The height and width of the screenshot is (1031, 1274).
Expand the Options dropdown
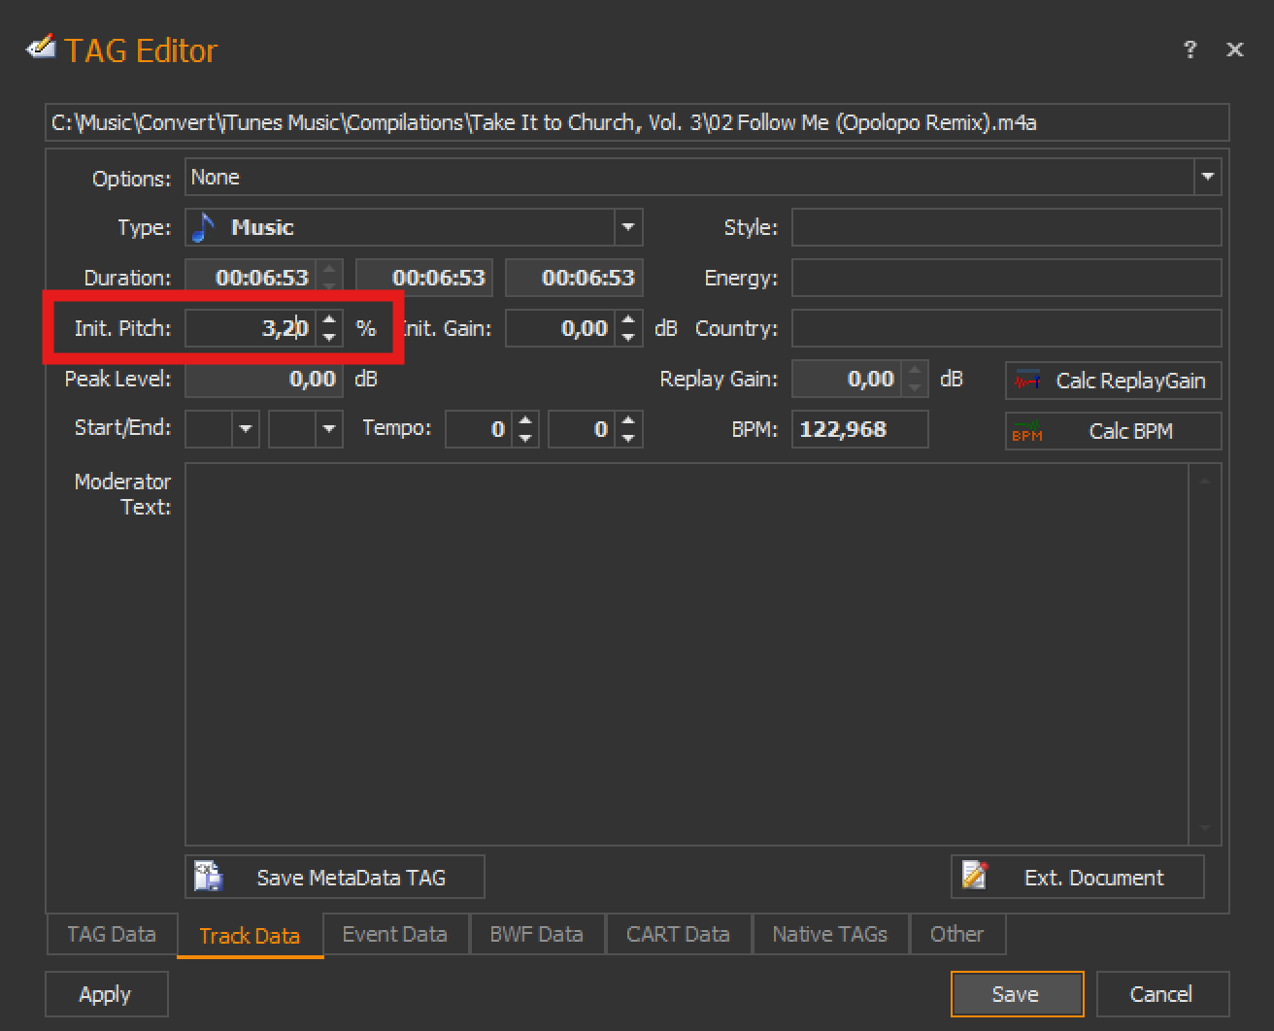[x=1208, y=178]
